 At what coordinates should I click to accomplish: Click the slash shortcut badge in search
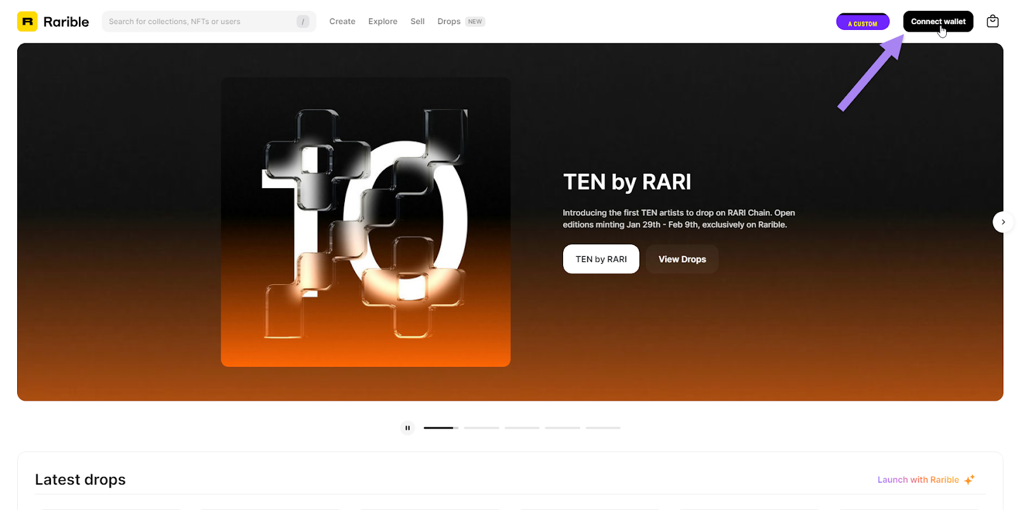tap(303, 22)
